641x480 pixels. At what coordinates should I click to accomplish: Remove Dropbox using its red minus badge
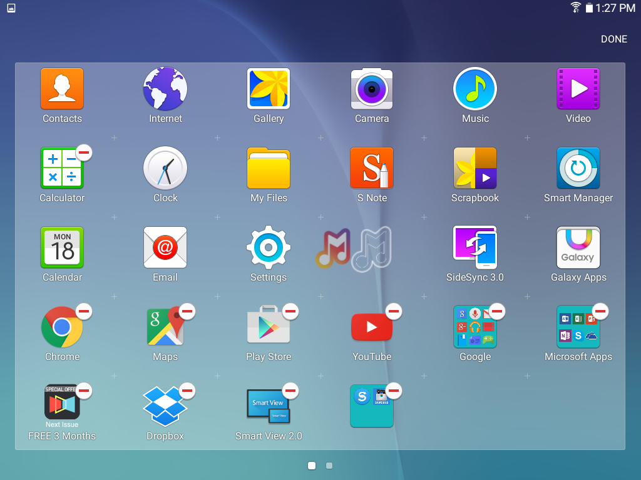tap(187, 391)
